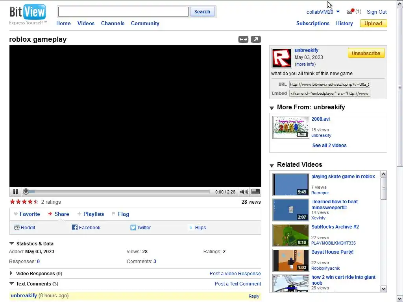
Task: Click the Responses count 0
Action: pos(38,261)
